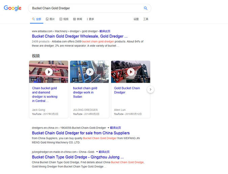Play the Gold Bucket Chain Dredger video
Screen dimensions: 228x174
pyautogui.click(x=131, y=72)
